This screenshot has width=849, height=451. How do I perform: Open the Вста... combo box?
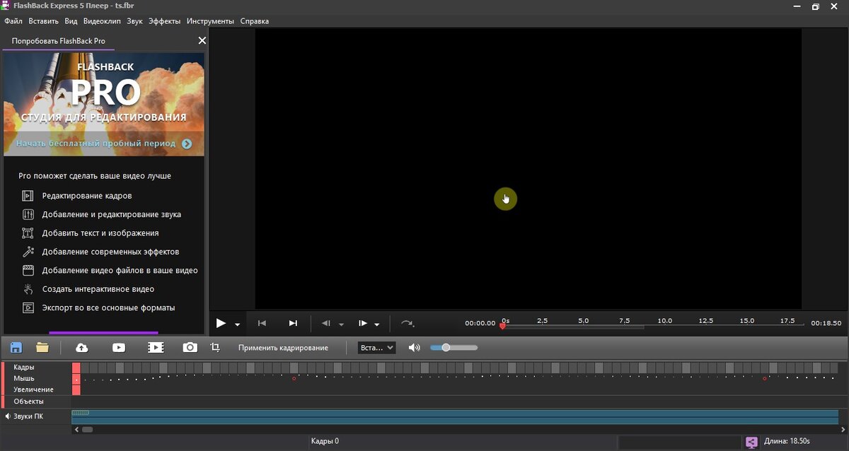pyautogui.click(x=376, y=348)
